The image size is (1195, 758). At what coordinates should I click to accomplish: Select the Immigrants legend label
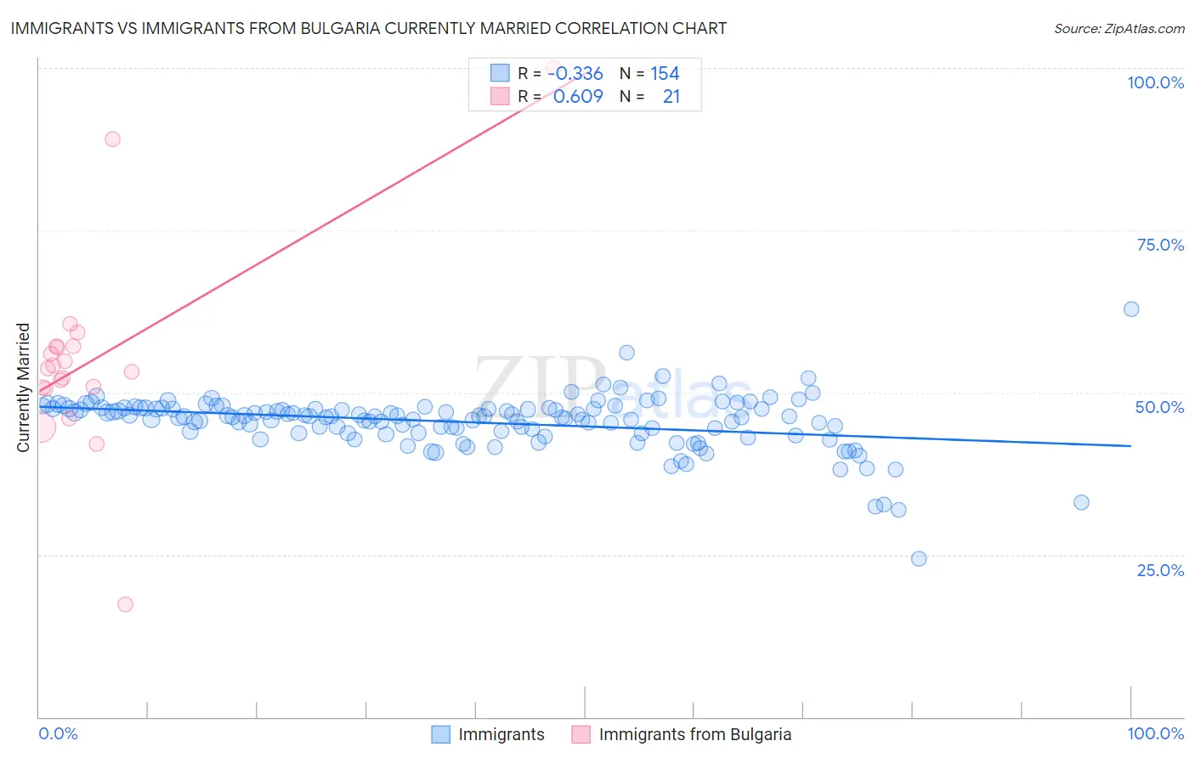501,734
